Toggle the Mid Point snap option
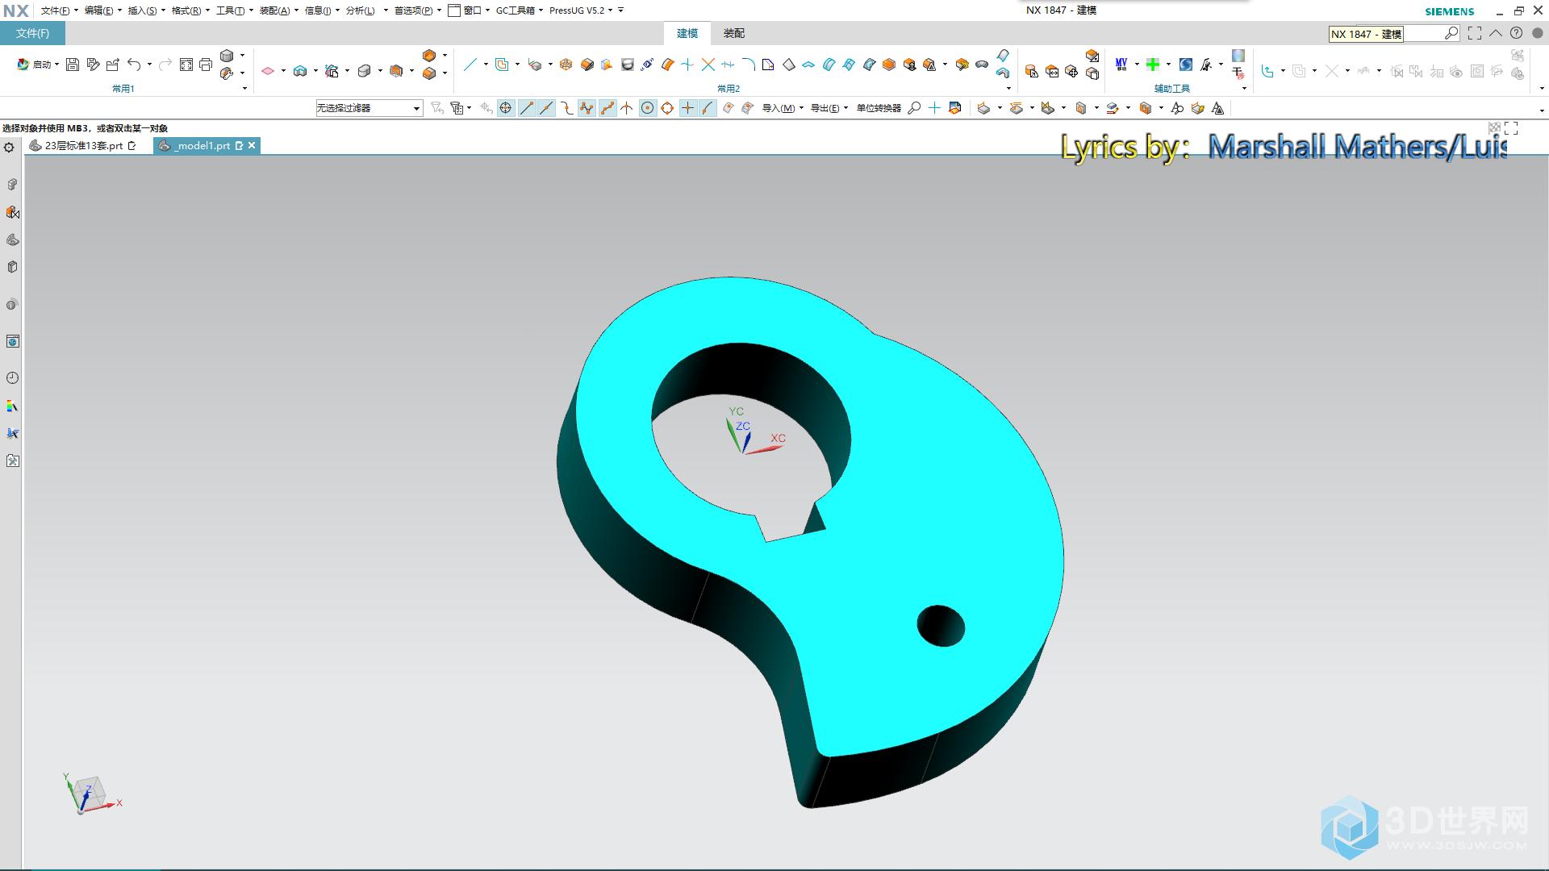 click(x=546, y=108)
